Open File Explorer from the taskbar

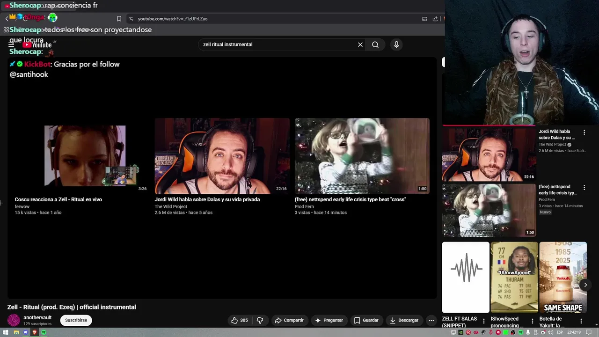[x=16, y=332]
